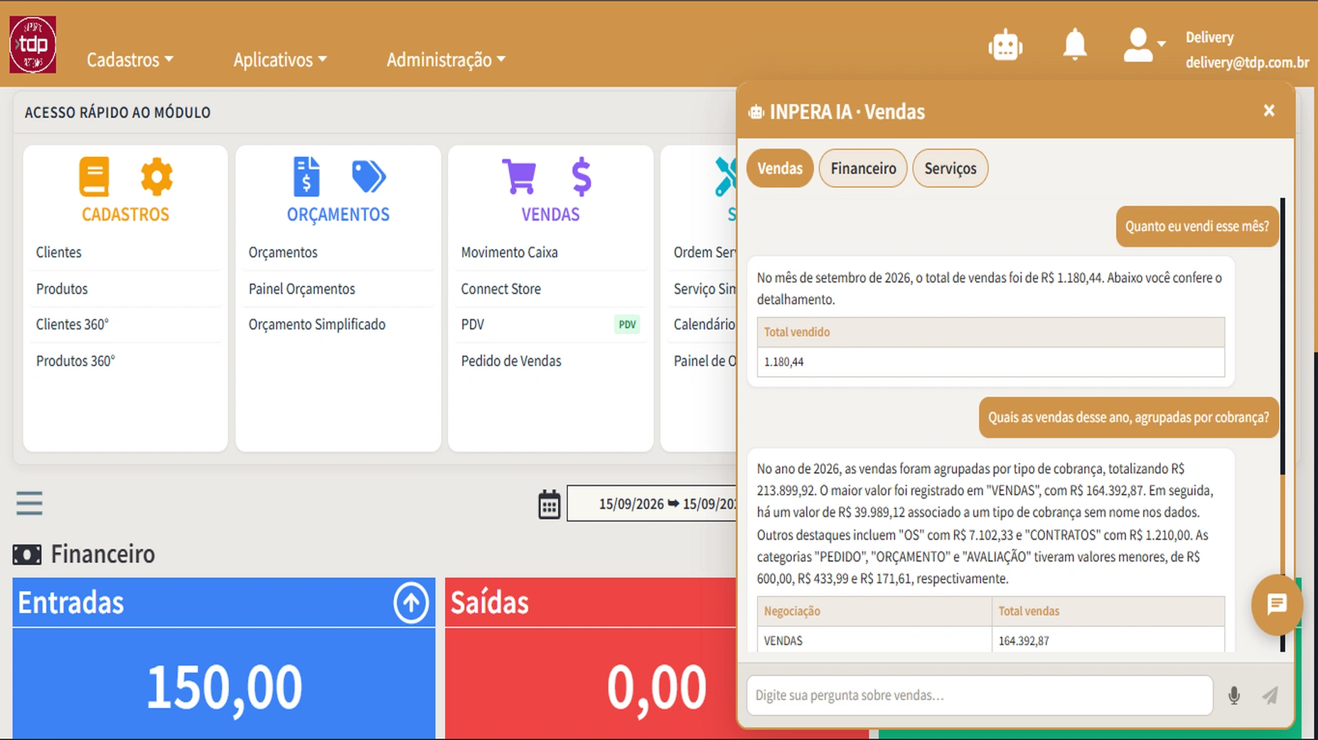
Task: Click the blue tags icon in Orçamentos
Action: [x=368, y=176]
